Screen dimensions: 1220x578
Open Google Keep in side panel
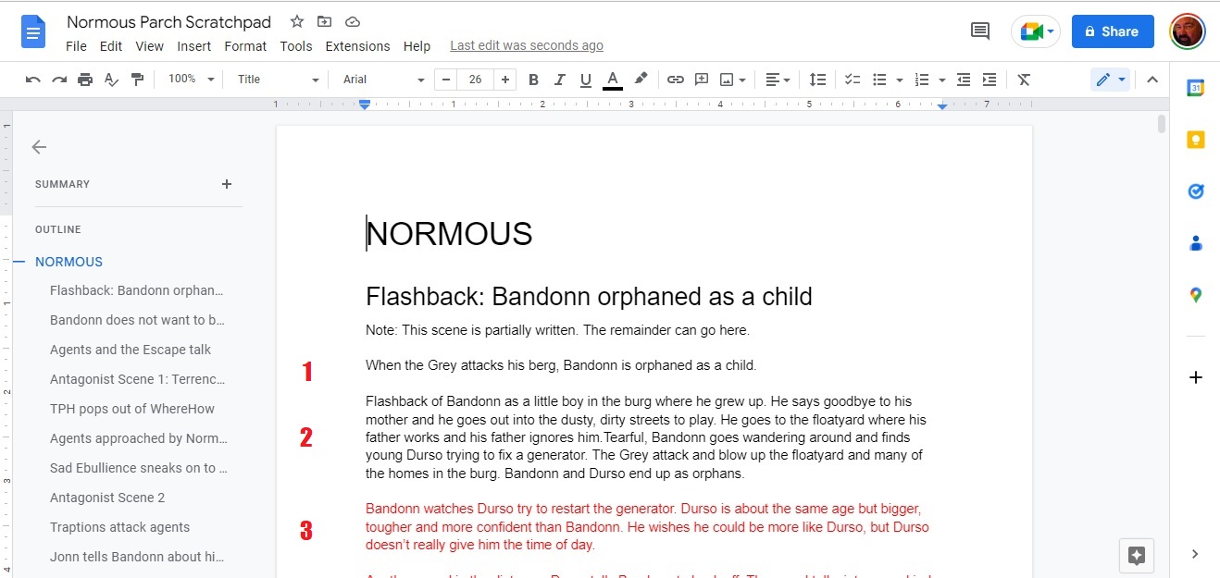[1195, 140]
